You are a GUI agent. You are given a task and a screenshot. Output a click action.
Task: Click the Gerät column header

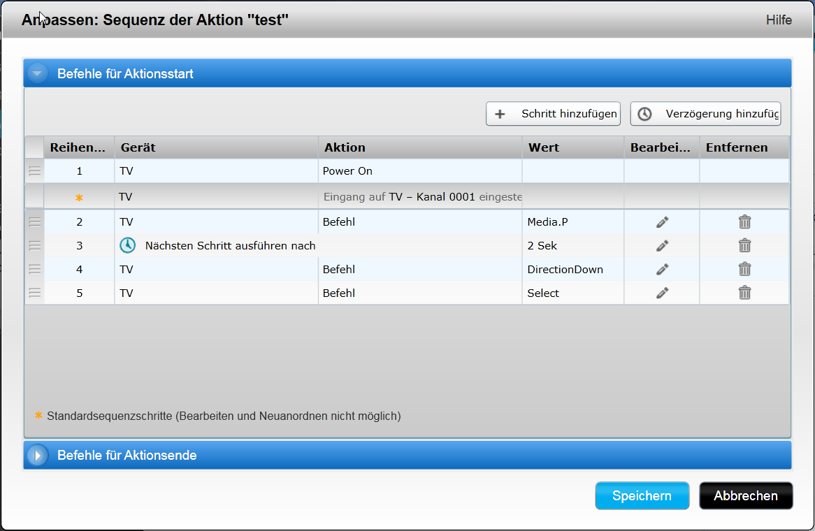click(x=216, y=147)
